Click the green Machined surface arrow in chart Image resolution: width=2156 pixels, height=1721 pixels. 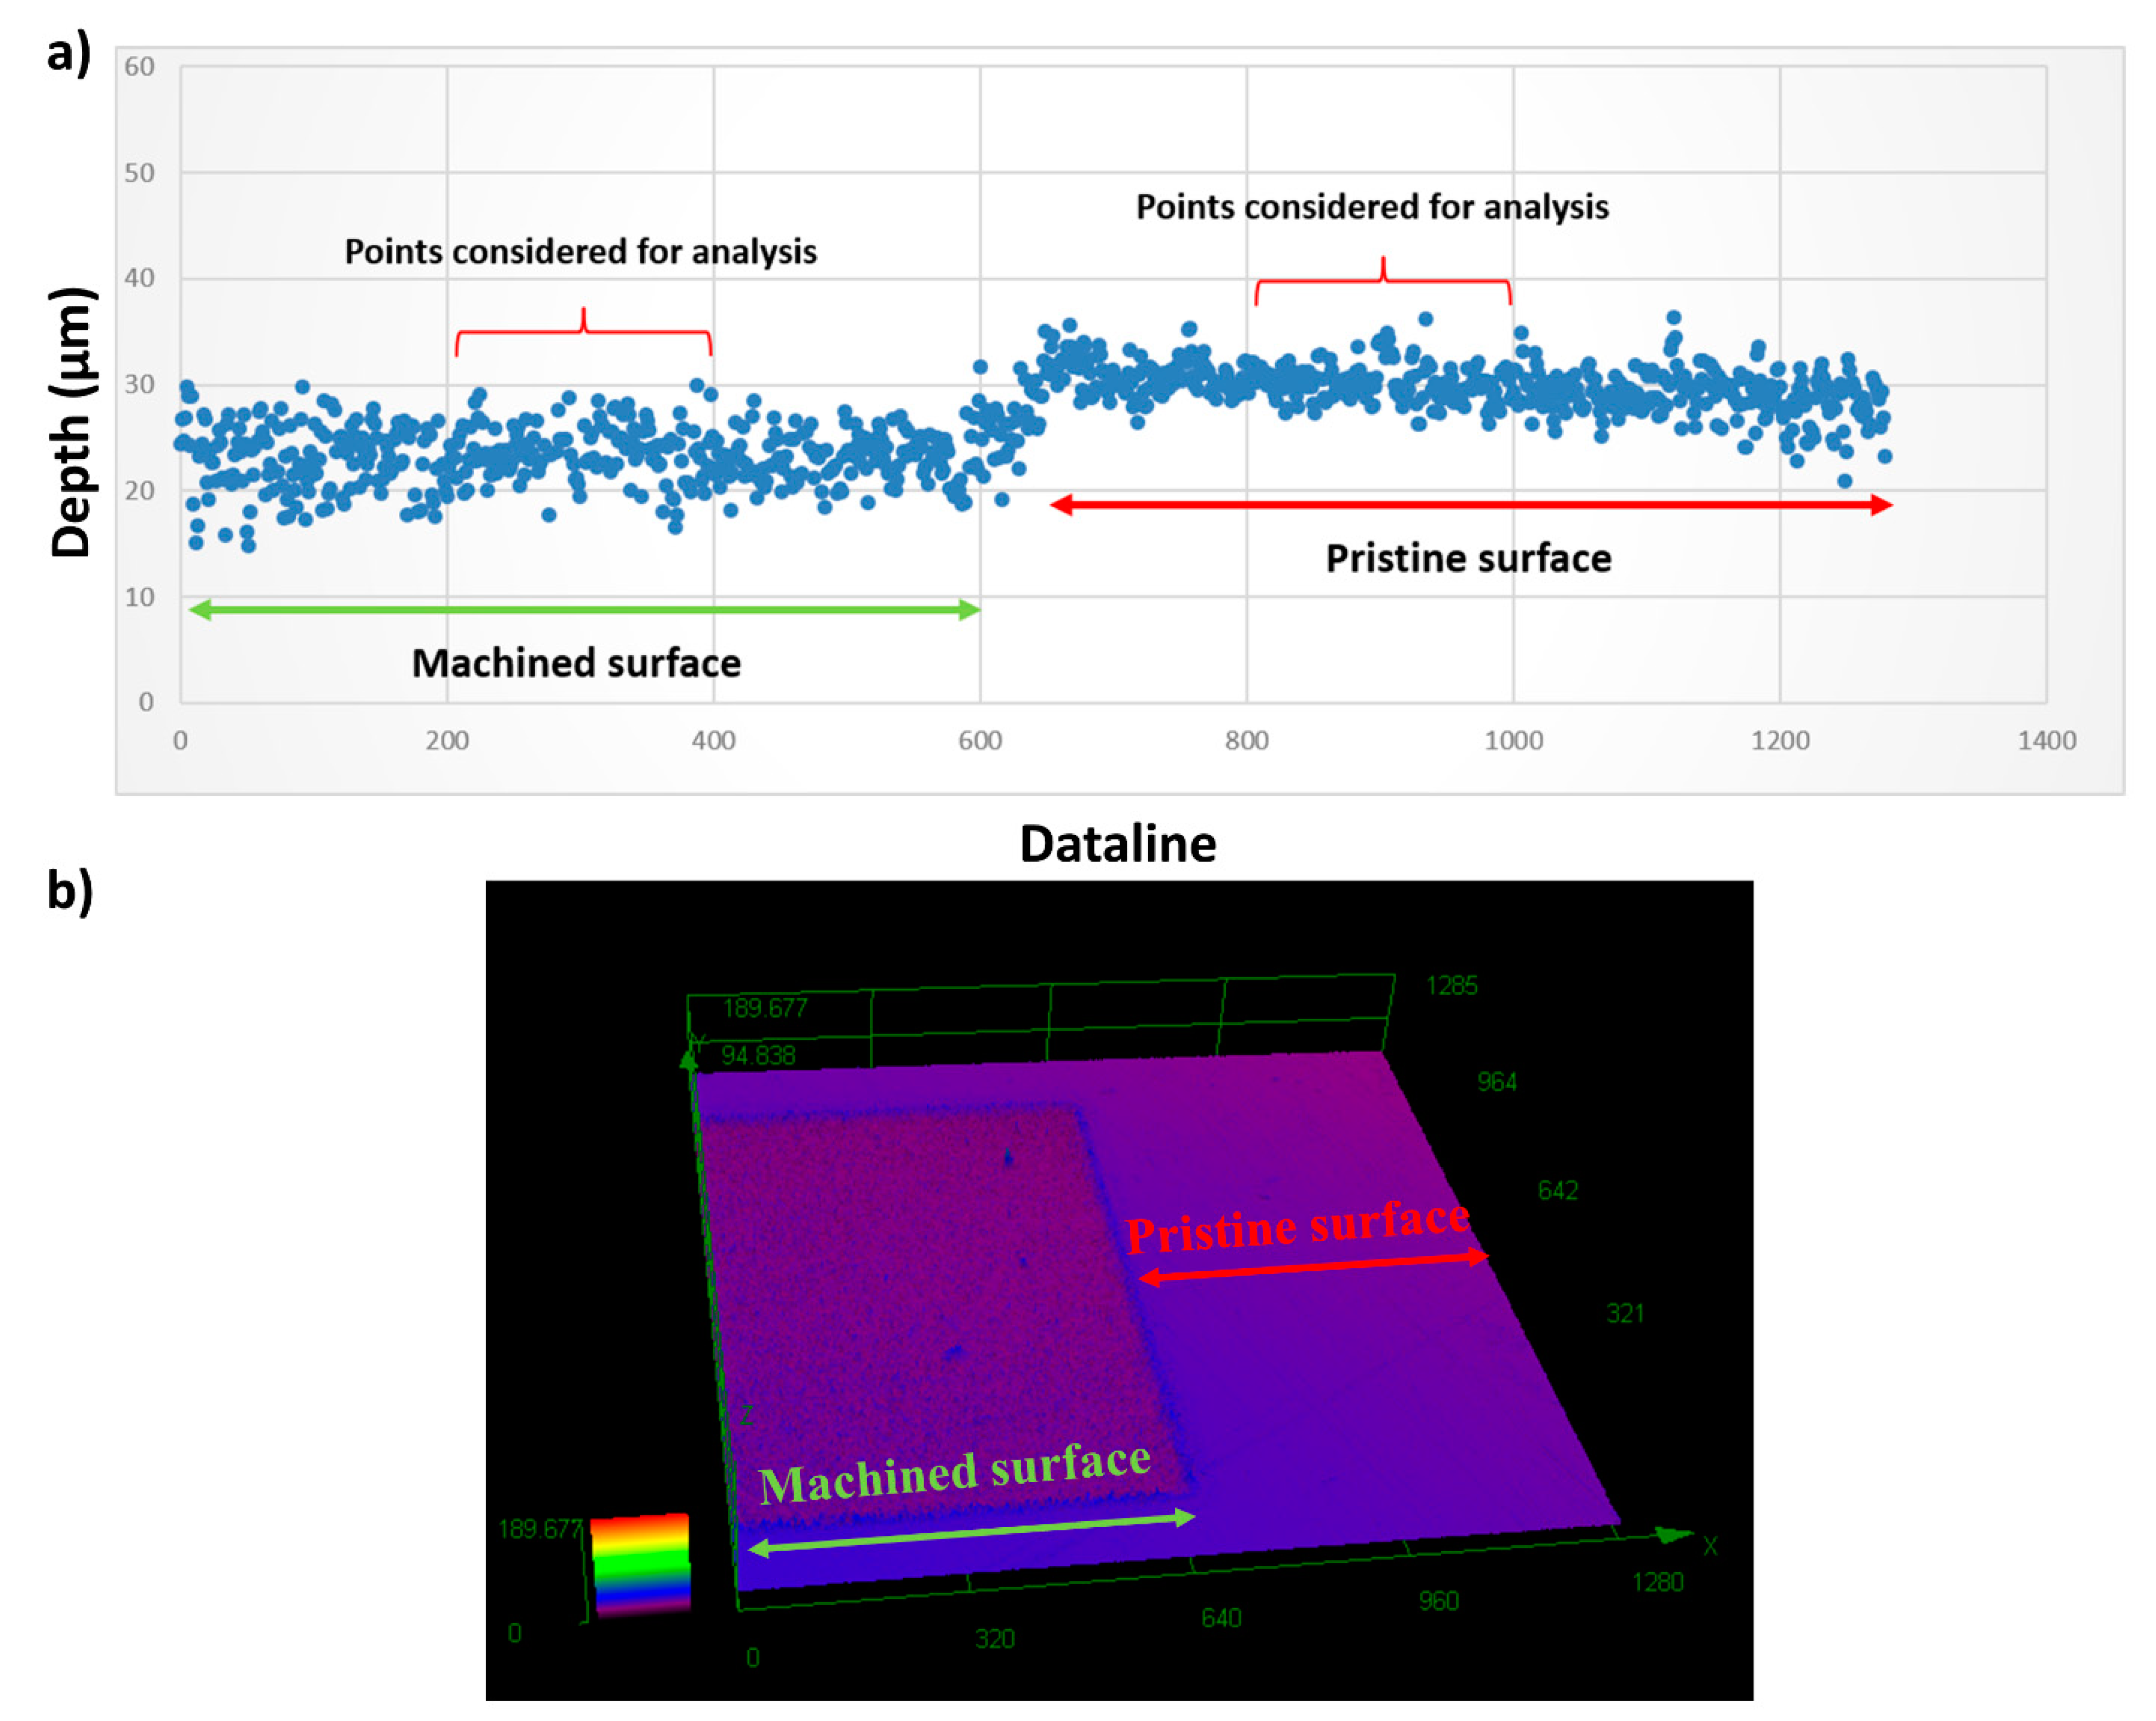coord(584,609)
